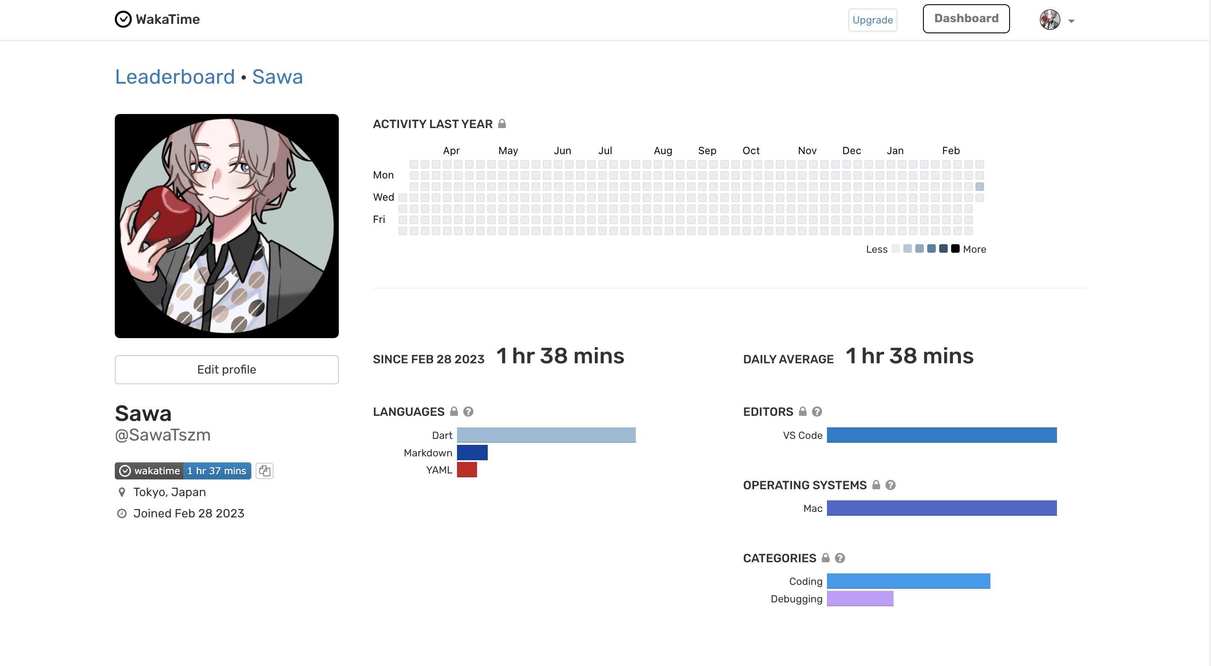Copy the badge embed code icon
The image size is (1211, 666).
pos(265,471)
